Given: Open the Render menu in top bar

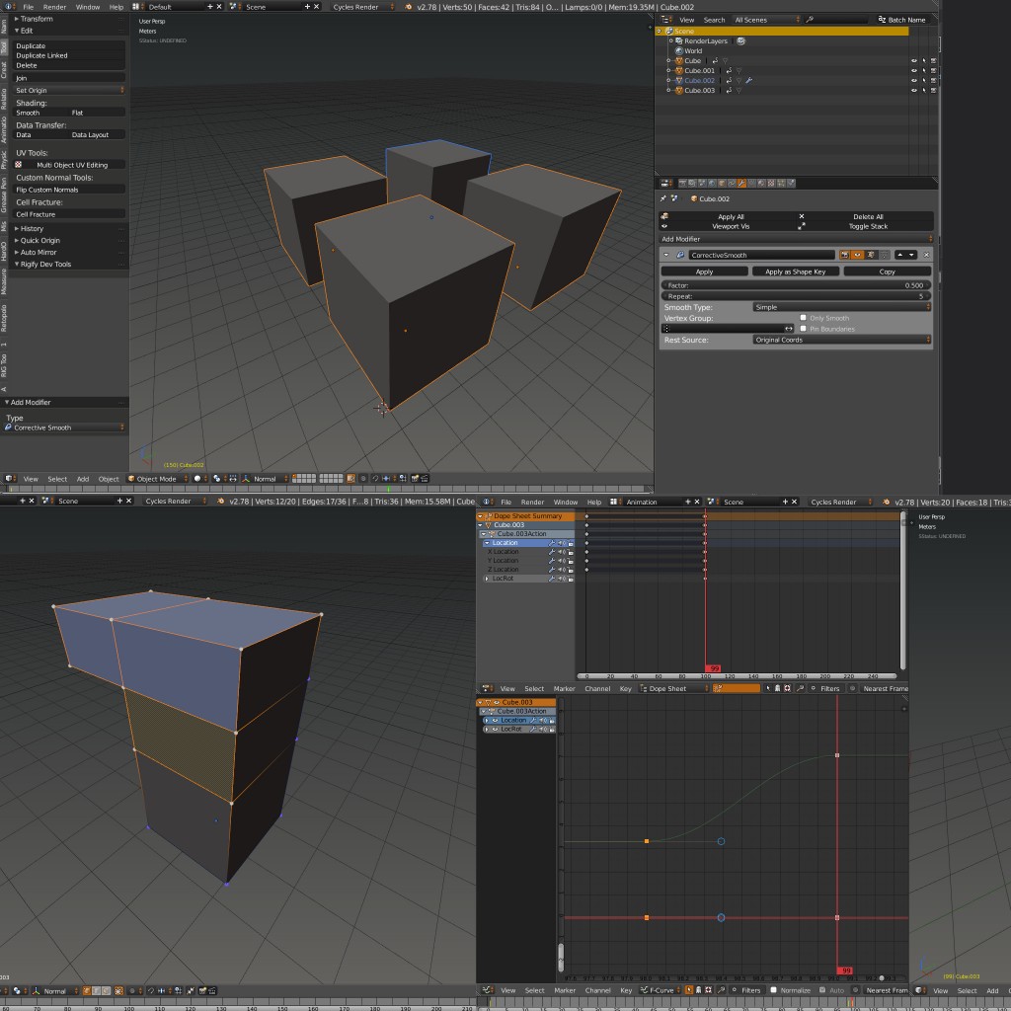Looking at the screenshot, I should [54, 7].
